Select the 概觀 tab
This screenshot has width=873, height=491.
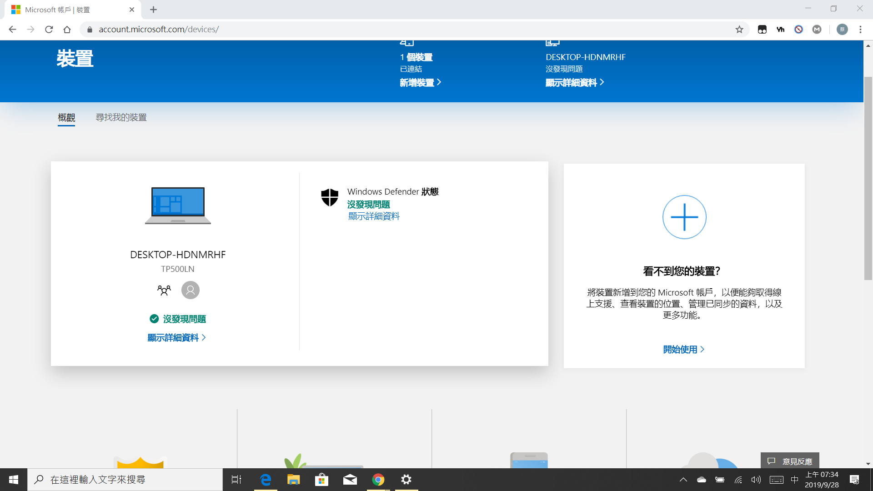(x=66, y=118)
